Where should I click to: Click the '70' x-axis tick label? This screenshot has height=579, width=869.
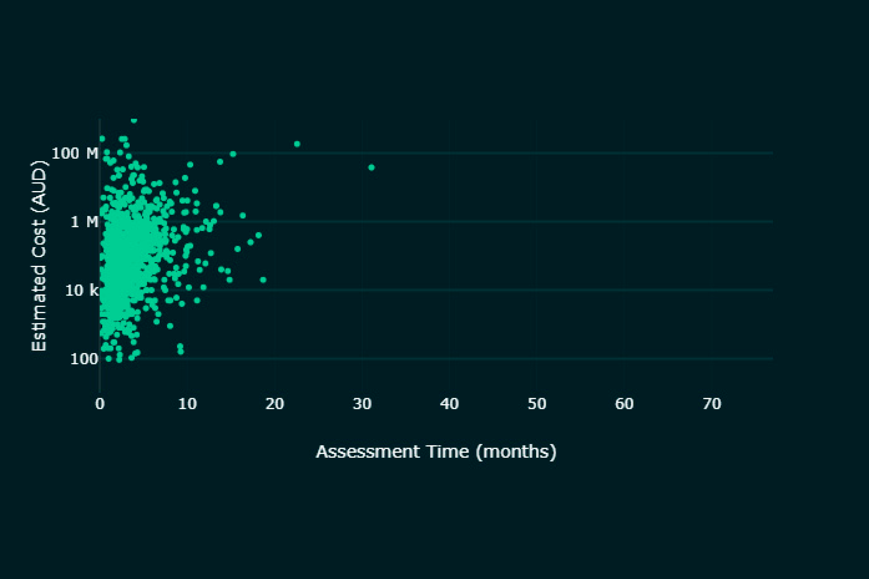click(712, 404)
